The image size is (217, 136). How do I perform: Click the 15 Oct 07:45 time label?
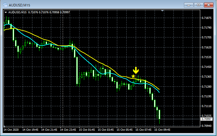click(143, 130)
